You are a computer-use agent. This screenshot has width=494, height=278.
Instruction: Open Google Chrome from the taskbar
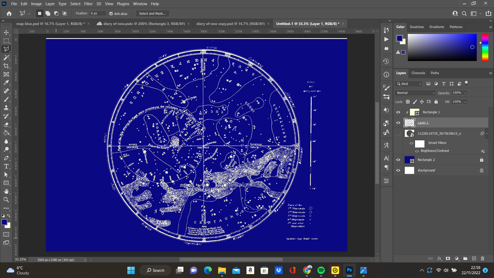307,270
